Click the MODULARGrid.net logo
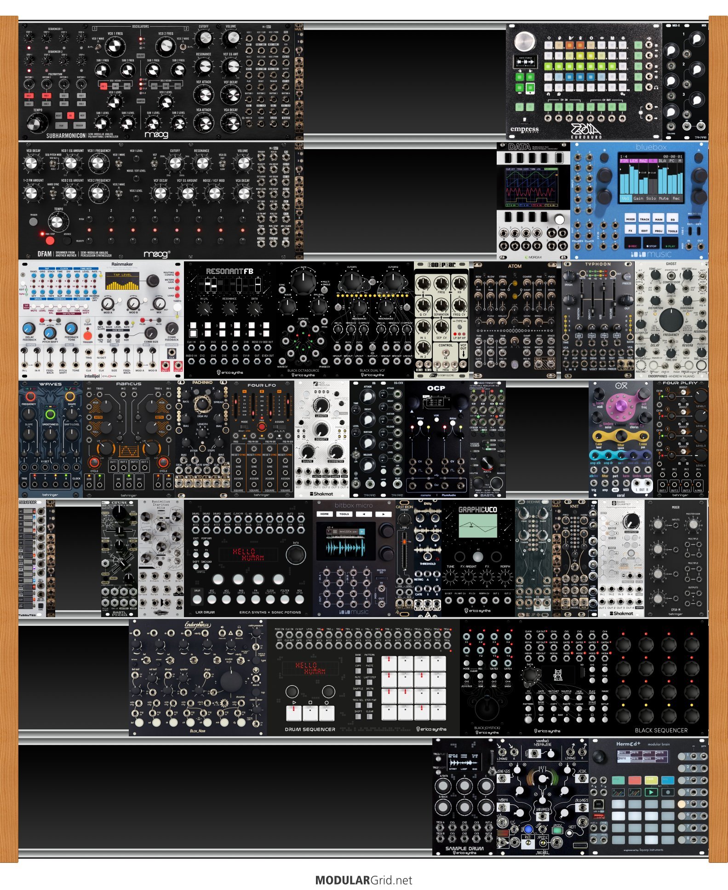 (363, 880)
